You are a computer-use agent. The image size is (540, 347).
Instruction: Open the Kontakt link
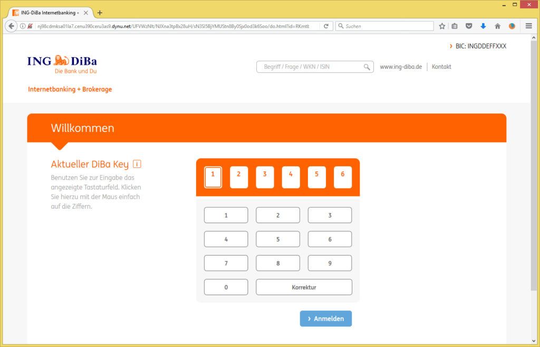(x=441, y=67)
